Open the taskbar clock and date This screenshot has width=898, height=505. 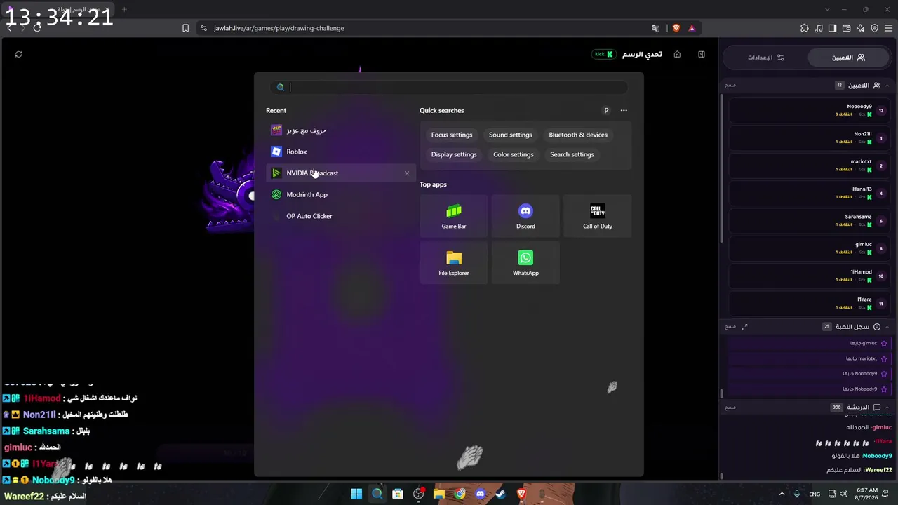coord(867,494)
